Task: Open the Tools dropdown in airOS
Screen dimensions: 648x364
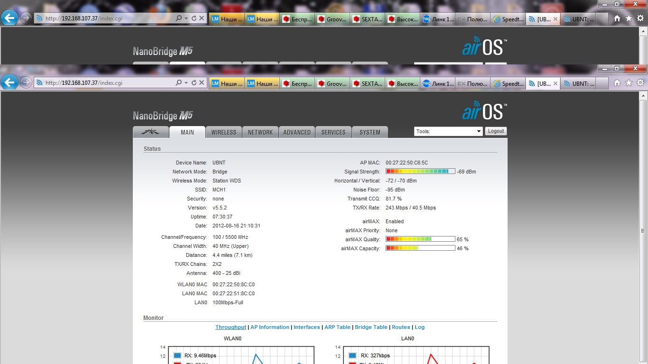Action: click(x=448, y=131)
